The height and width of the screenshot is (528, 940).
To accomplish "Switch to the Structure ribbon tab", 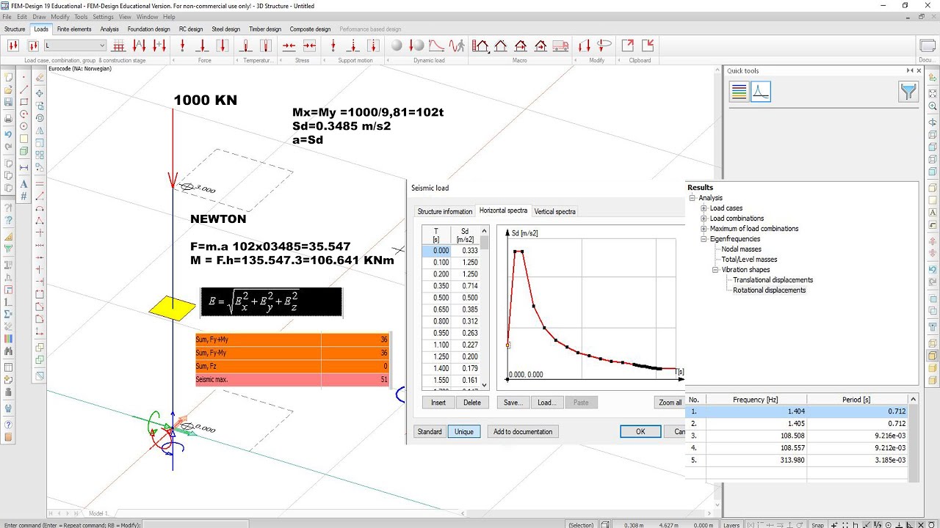I will [15, 29].
